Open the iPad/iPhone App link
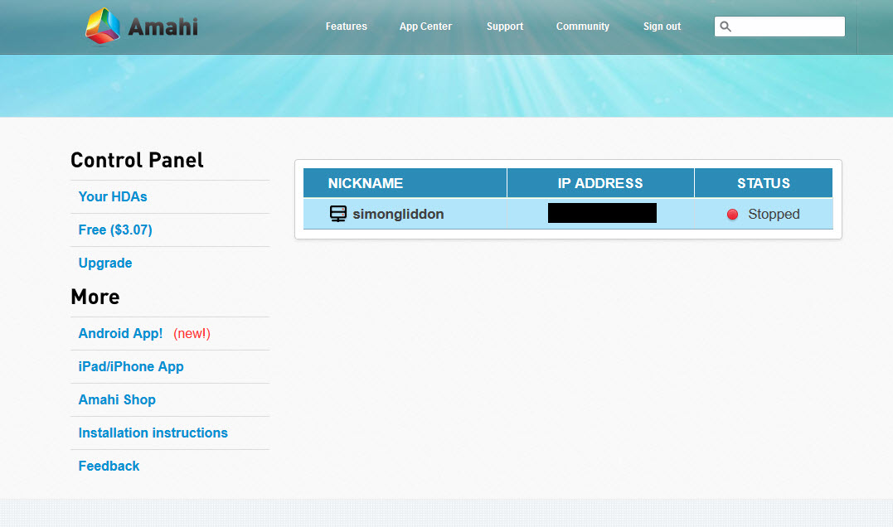 point(131,366)
